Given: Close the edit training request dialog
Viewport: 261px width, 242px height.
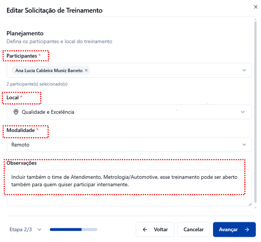Looking at the screenshot, I should tap(255, 7).
